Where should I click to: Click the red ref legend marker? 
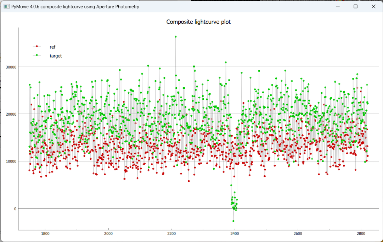(x=37, y=46)
